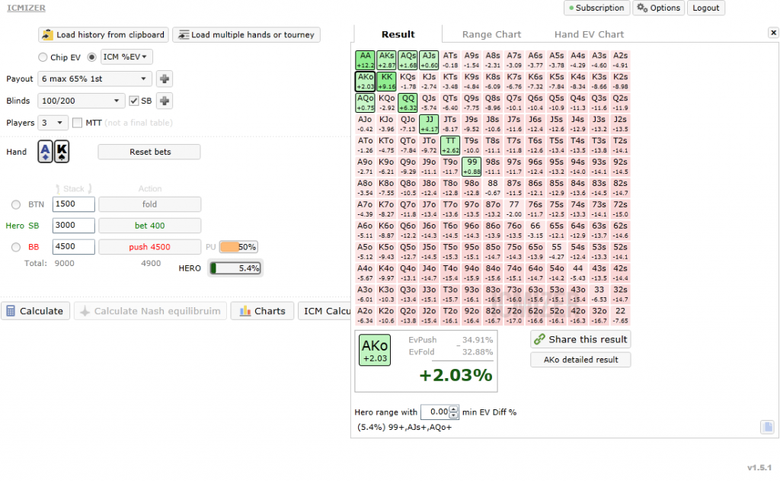The height and width of the screenshot is (481, 780).
Task: Click the King of spades hand card
Action: [x=62, y=152]
